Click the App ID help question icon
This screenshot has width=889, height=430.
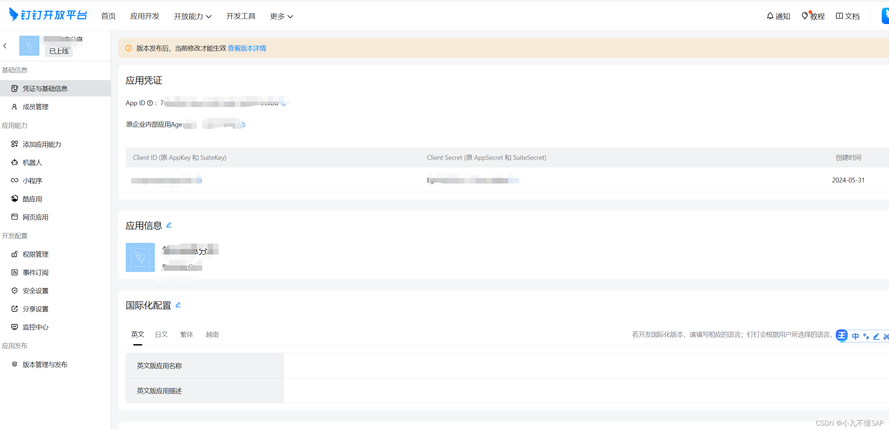(150, 103)
